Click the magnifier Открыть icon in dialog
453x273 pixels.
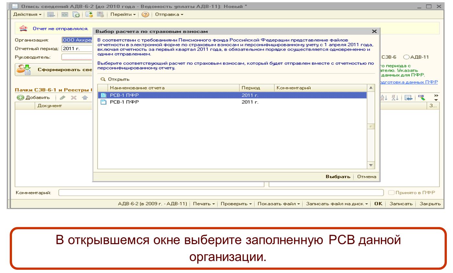pos(103,79)
